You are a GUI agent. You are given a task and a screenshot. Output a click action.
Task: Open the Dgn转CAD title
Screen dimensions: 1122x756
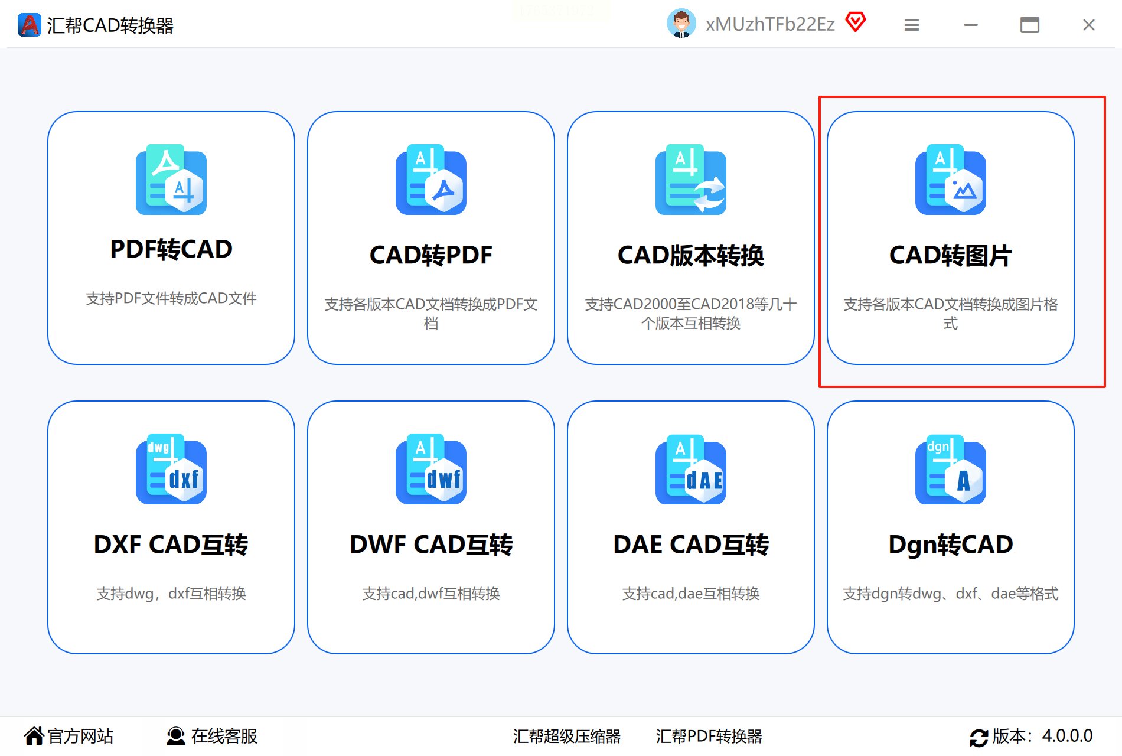tap(951, 545)
